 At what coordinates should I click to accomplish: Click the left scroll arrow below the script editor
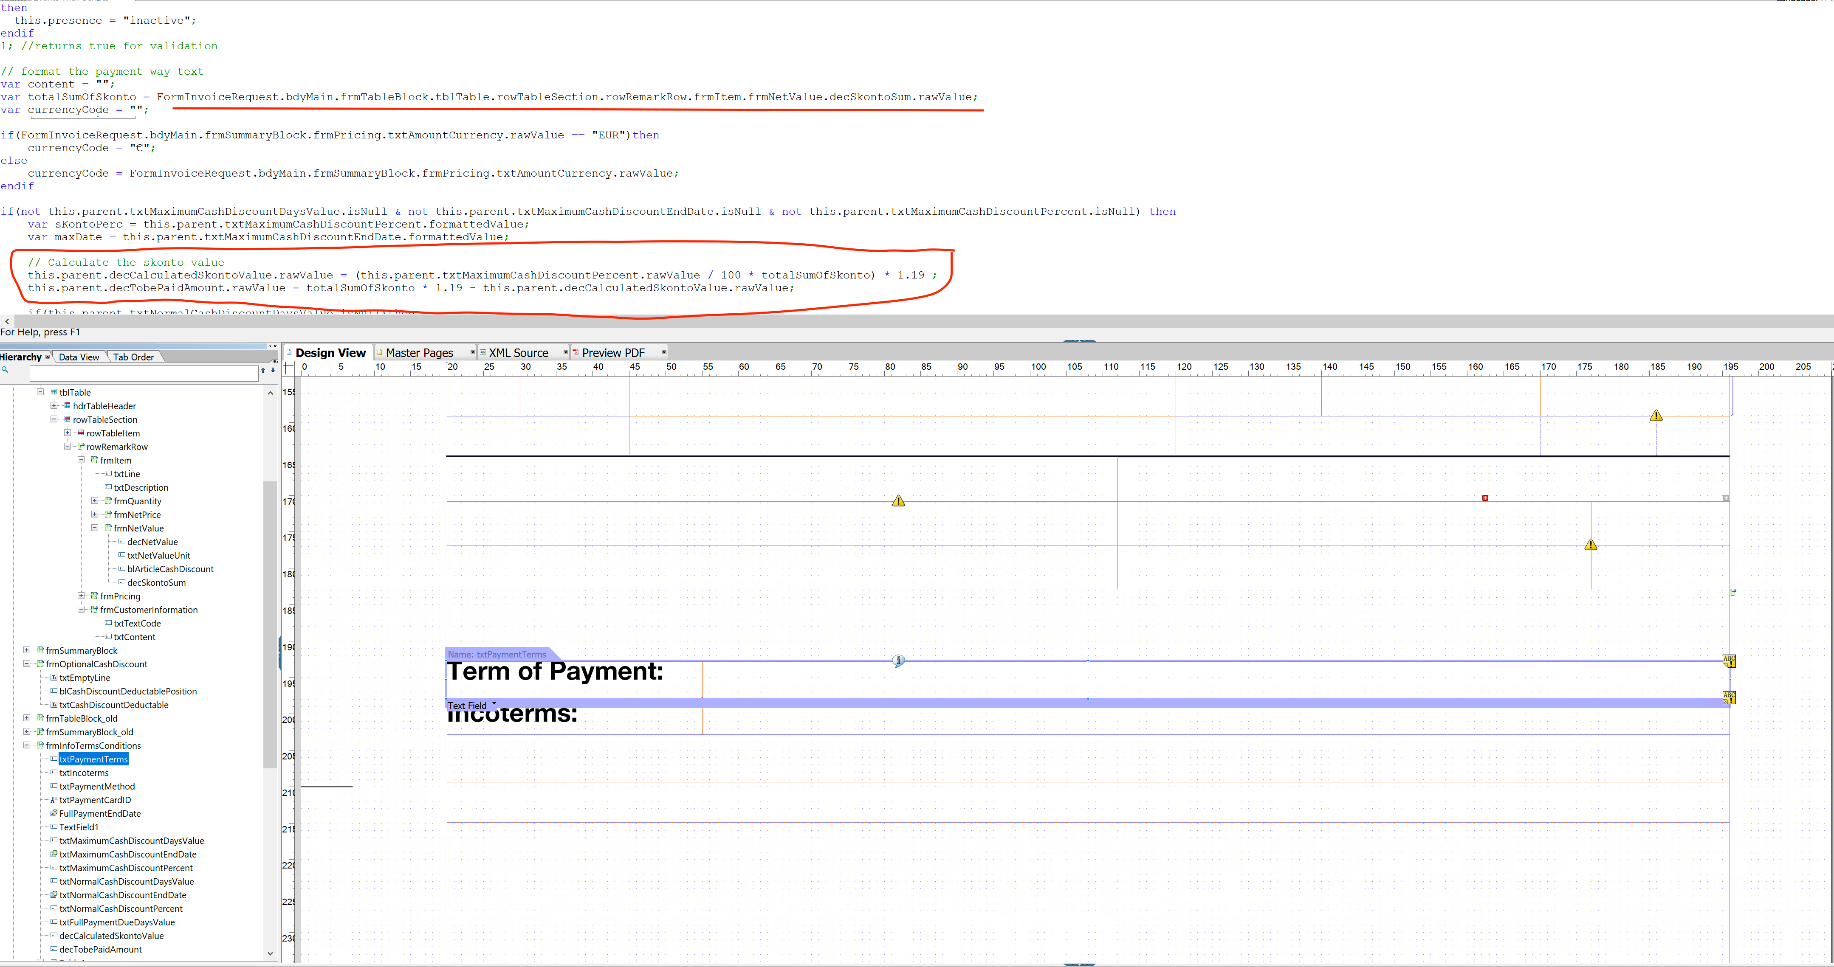pos(6,322)
